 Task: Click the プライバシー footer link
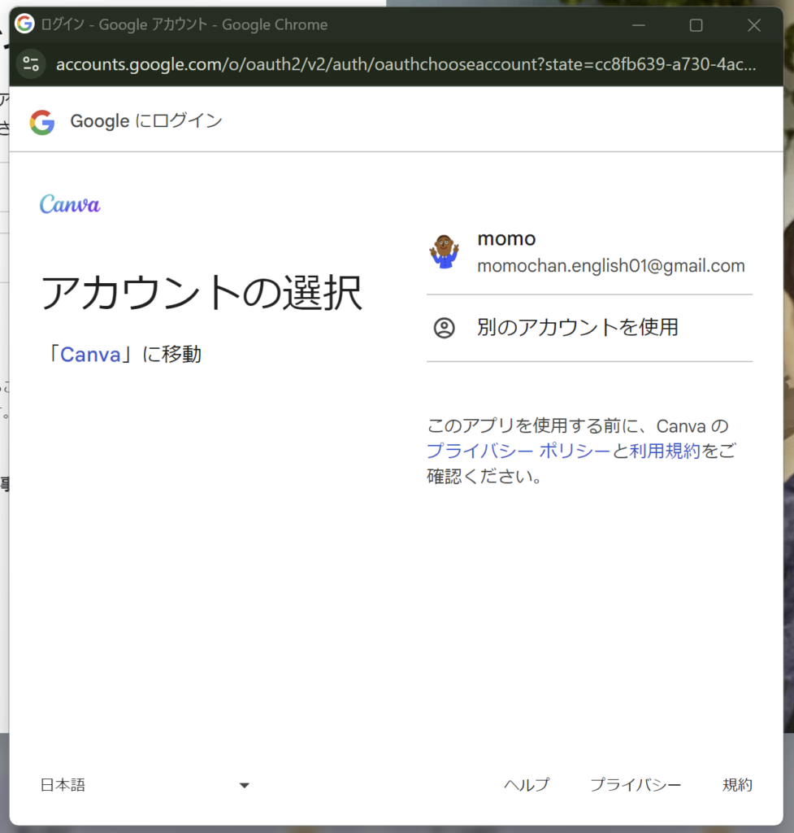click(x=636, y=785)
